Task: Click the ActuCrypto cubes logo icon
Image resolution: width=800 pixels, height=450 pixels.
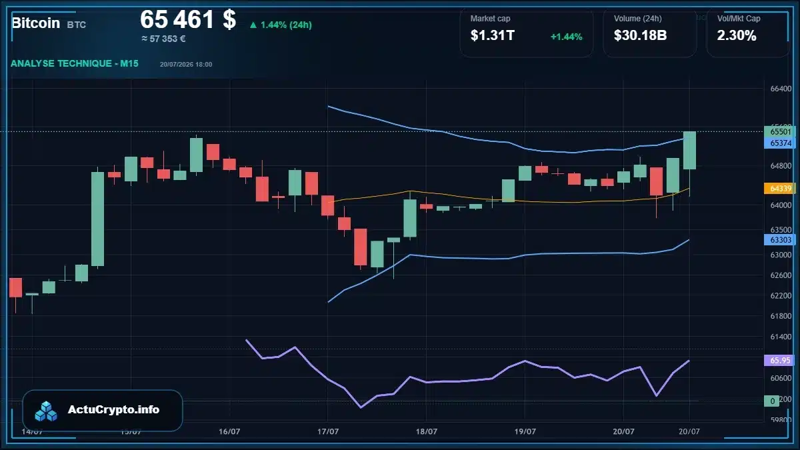Action: point(46,411)
